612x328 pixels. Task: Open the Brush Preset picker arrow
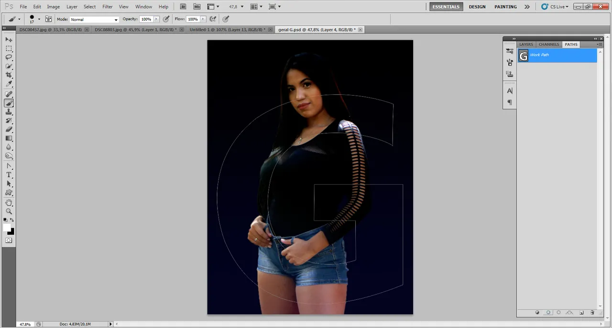(39, 20)
